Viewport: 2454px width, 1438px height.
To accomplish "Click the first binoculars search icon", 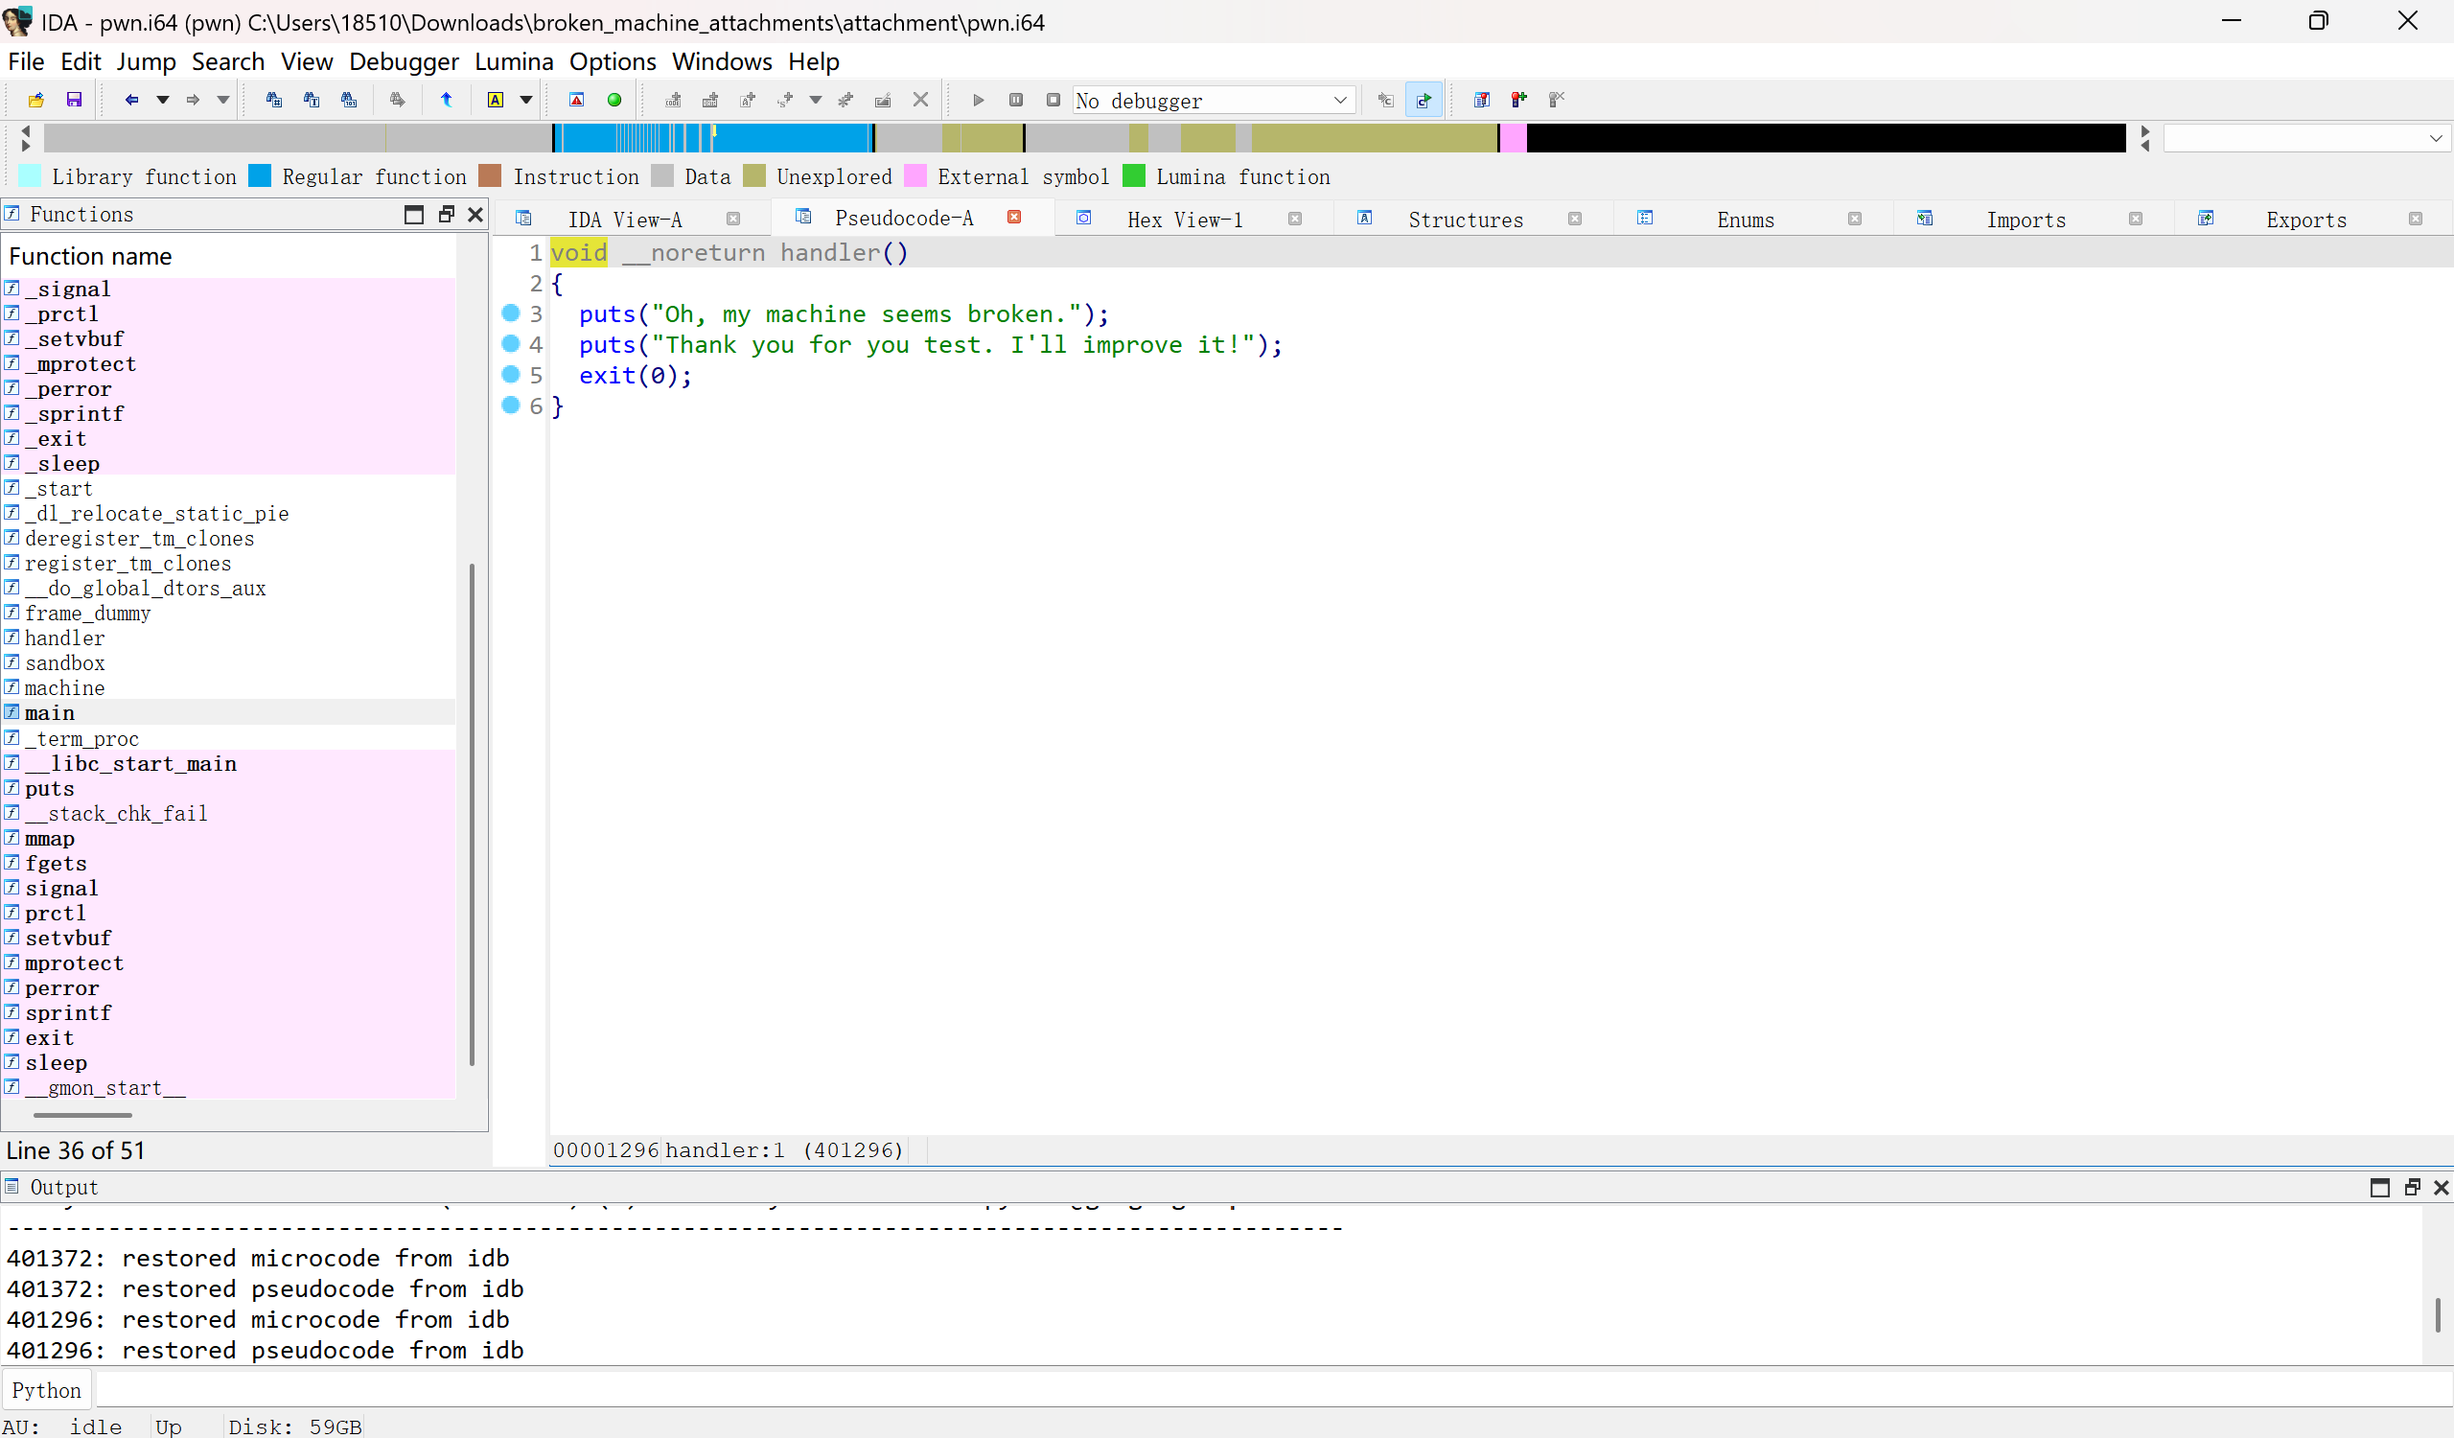I will tap(273, 100).
